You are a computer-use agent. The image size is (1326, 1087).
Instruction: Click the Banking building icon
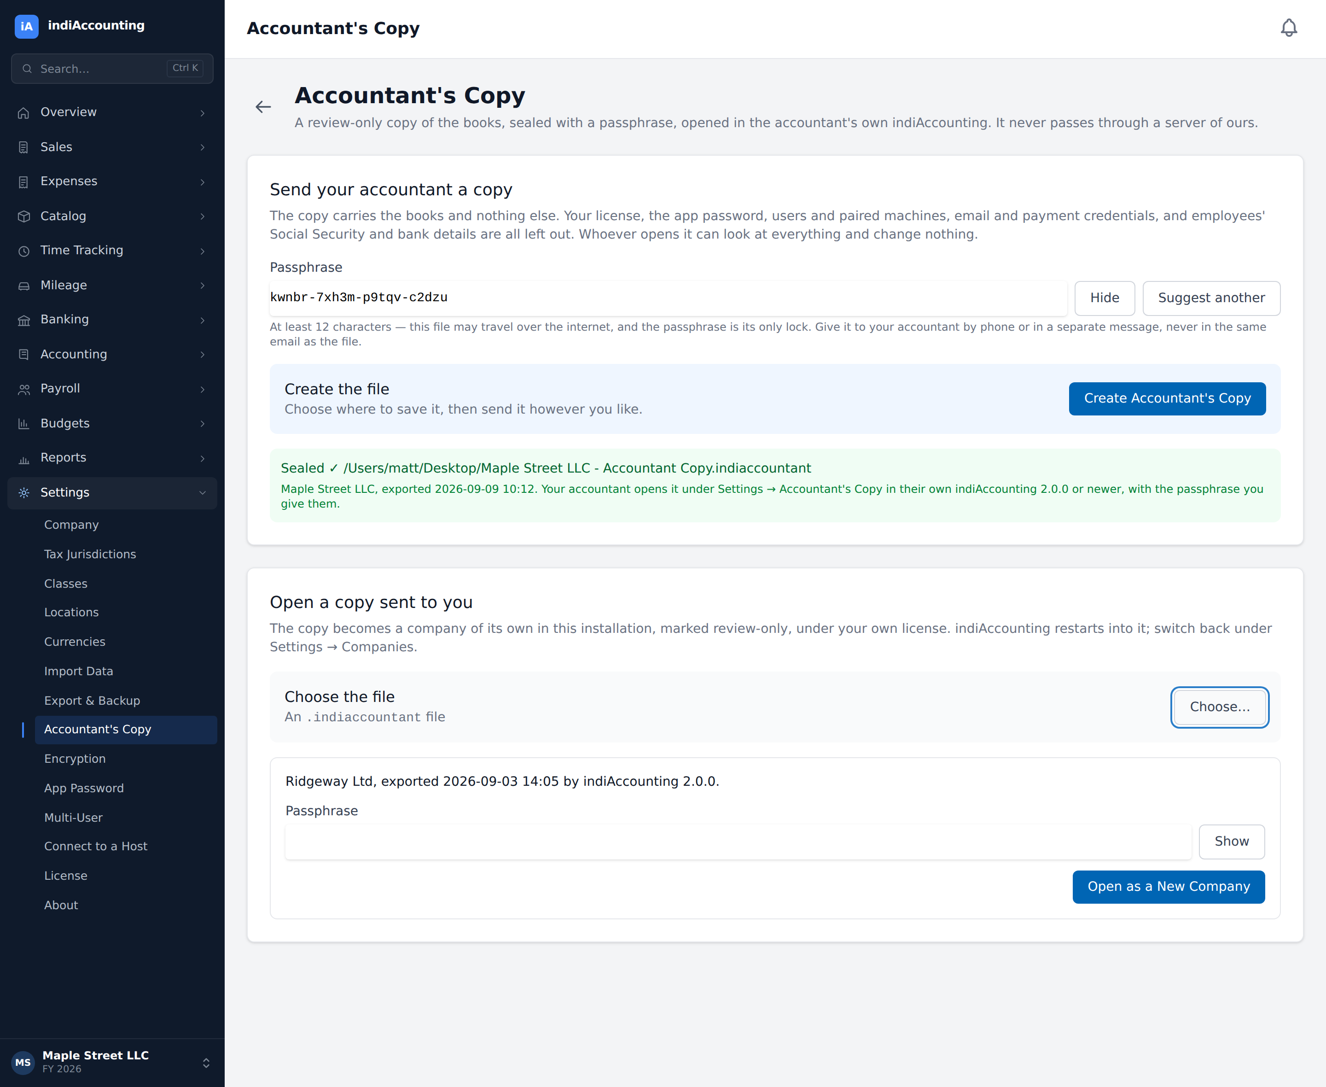tap(24, 320)
